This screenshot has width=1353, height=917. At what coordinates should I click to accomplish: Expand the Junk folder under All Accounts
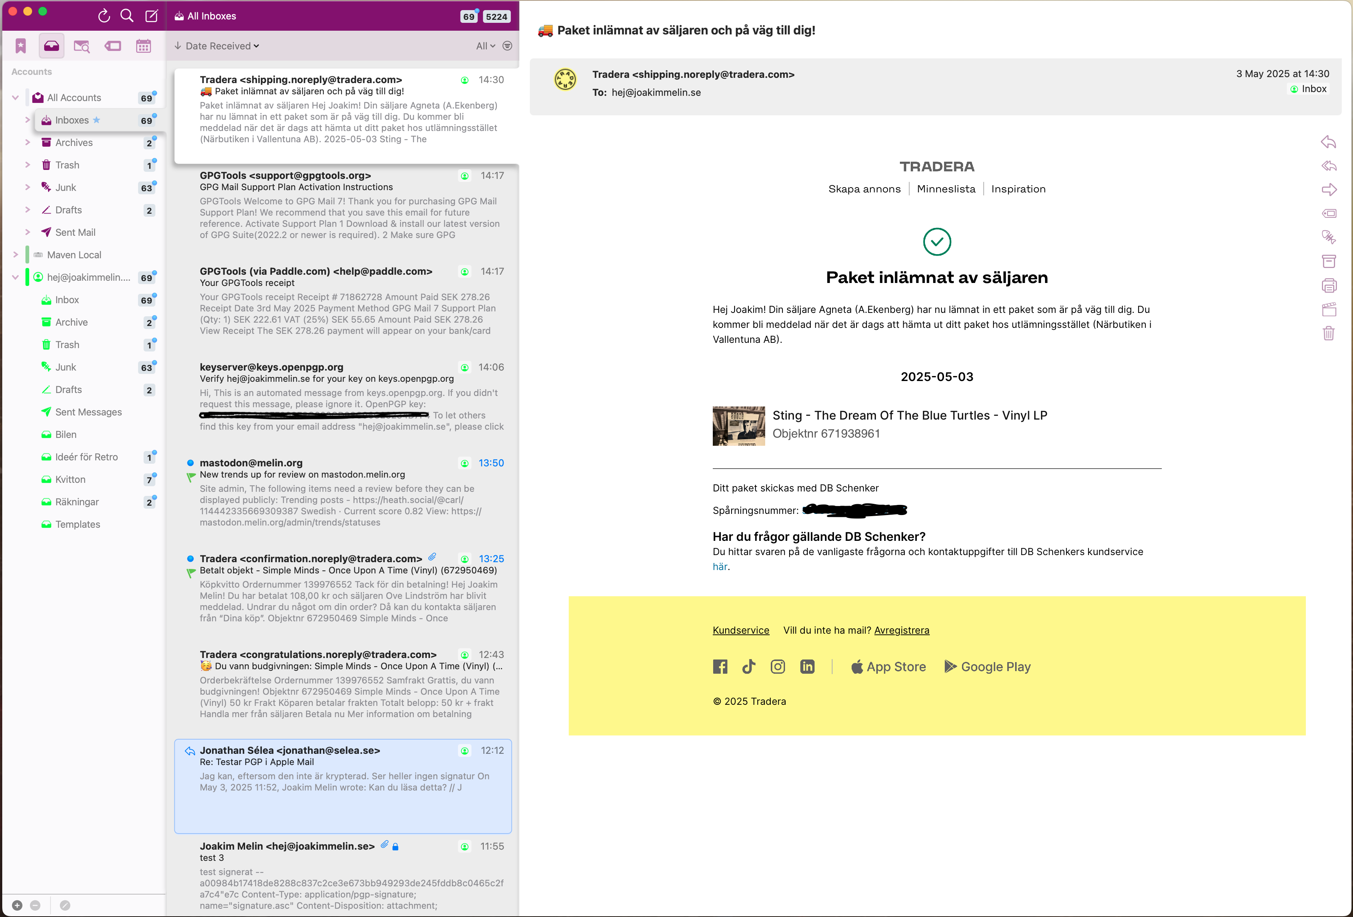[27, 188]
